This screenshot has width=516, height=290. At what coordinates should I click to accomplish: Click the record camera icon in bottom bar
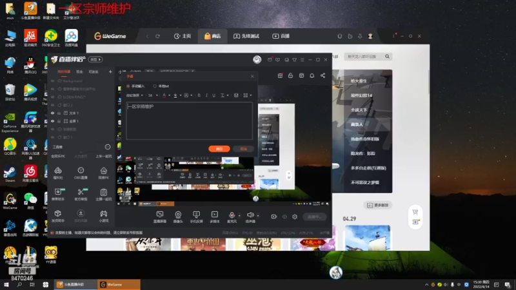point(273,217)
